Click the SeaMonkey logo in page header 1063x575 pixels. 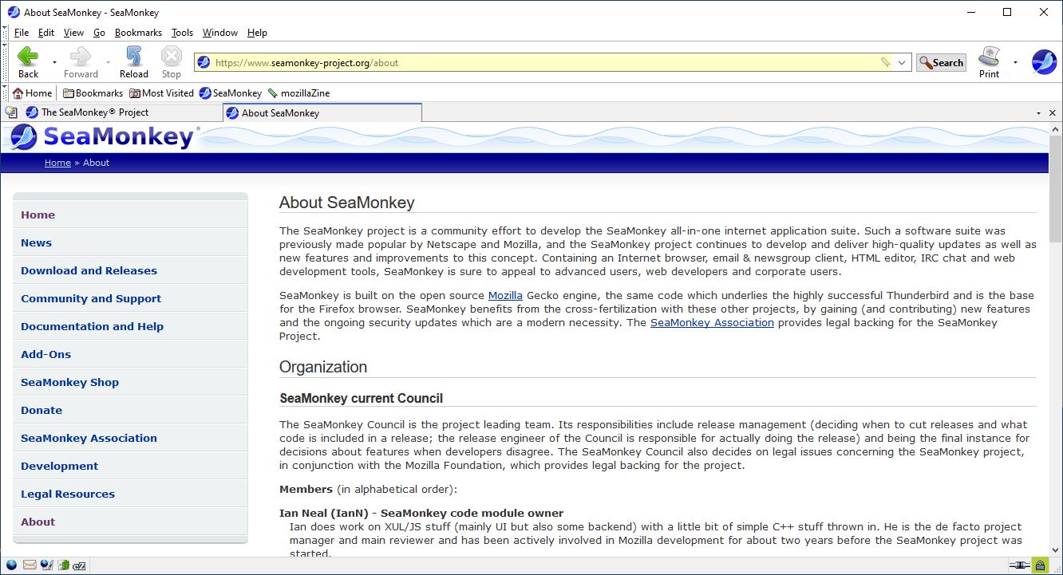[101, 137]
